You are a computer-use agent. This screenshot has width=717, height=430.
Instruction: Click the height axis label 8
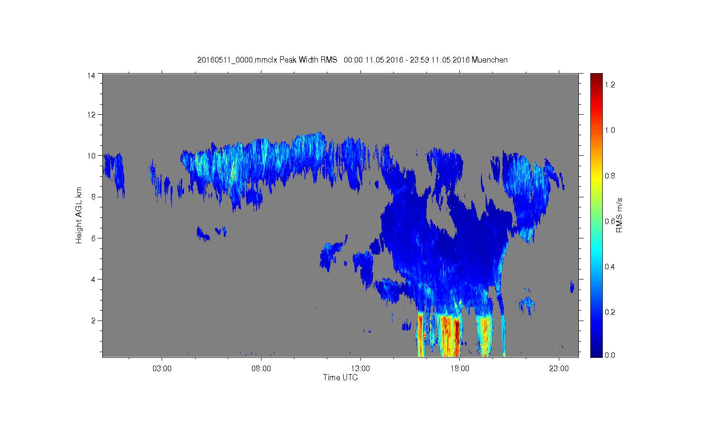click(x=94, y=197)
